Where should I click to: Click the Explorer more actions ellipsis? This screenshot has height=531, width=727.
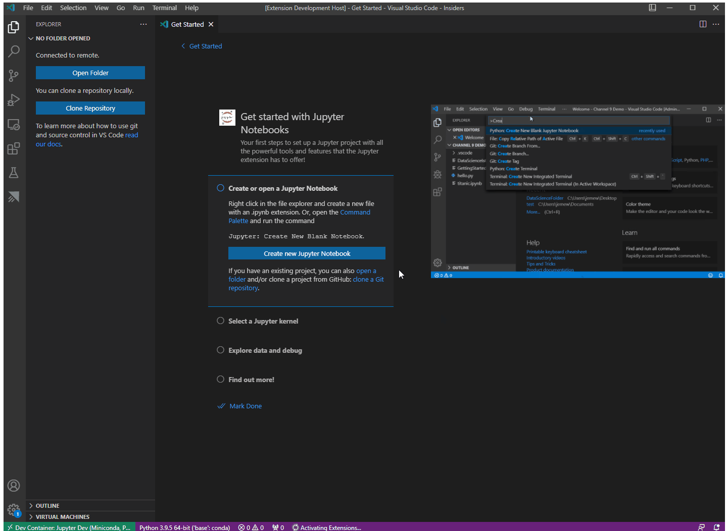(x=143, y=24)
